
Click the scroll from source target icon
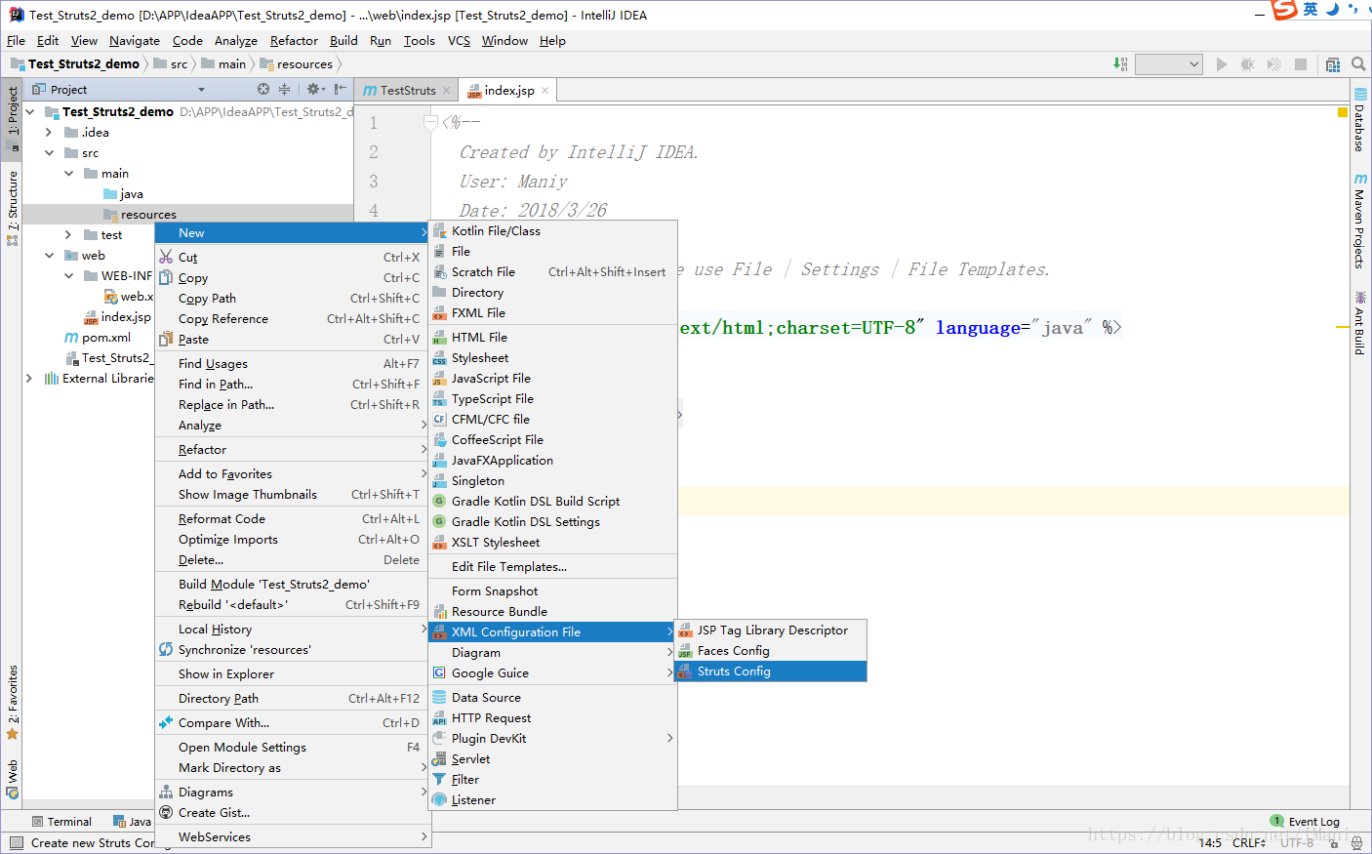pyautogui.click(x=263, y=89)
